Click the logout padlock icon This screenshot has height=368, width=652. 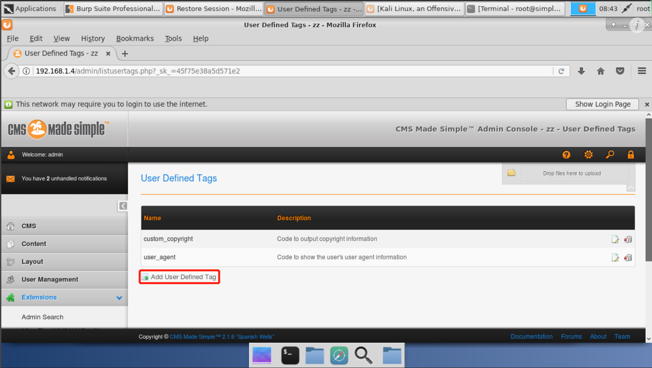[630, 155]
